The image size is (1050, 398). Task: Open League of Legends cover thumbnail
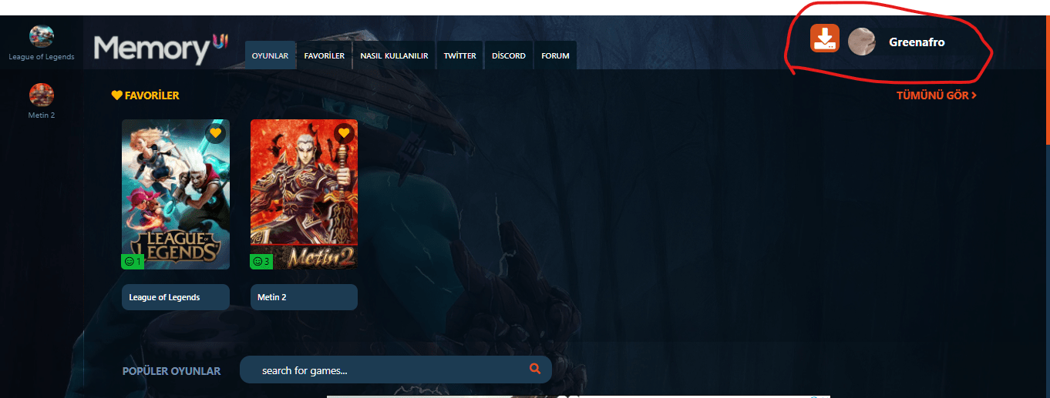tap(176, 194)
